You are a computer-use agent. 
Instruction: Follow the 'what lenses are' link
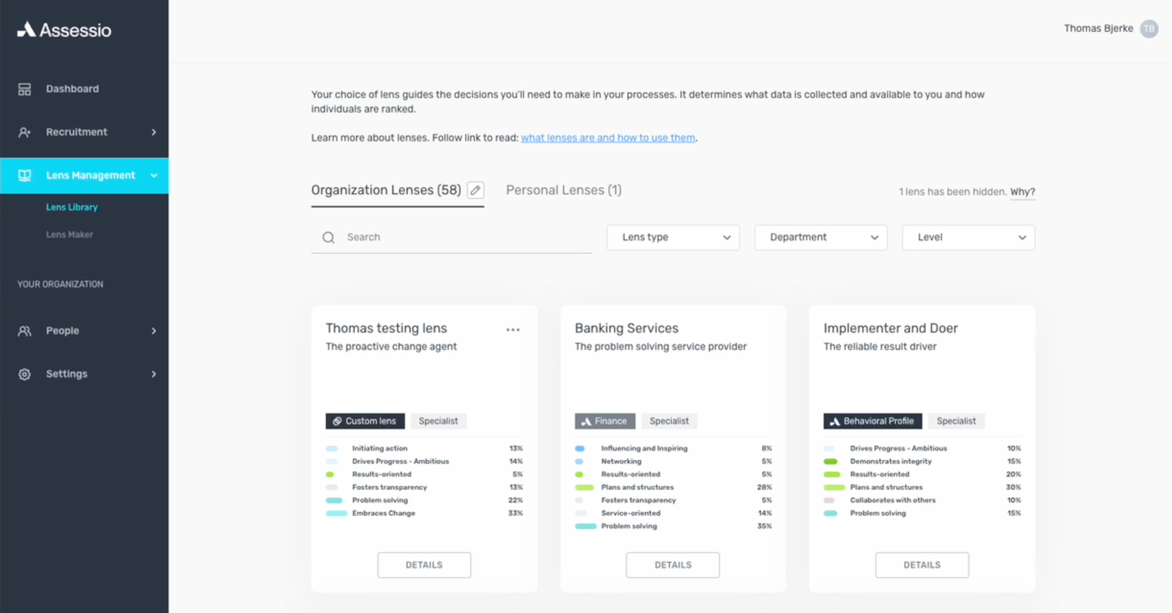click(608, 138)
